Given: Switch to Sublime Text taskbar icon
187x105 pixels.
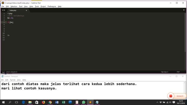Looking at the screenshot, I should pyautogui.click(x=90, y=102).
